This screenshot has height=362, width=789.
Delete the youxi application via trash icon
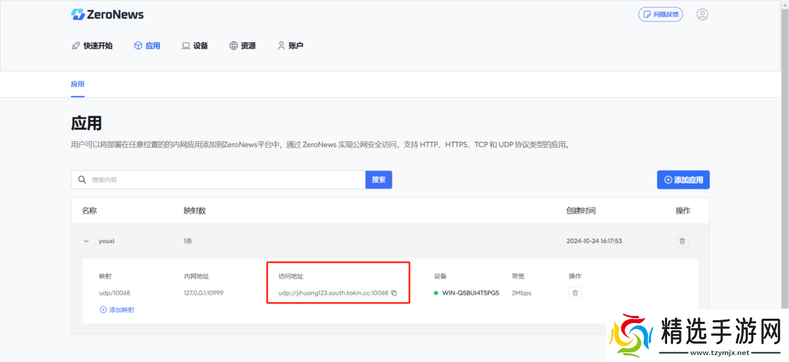point(682,241)
